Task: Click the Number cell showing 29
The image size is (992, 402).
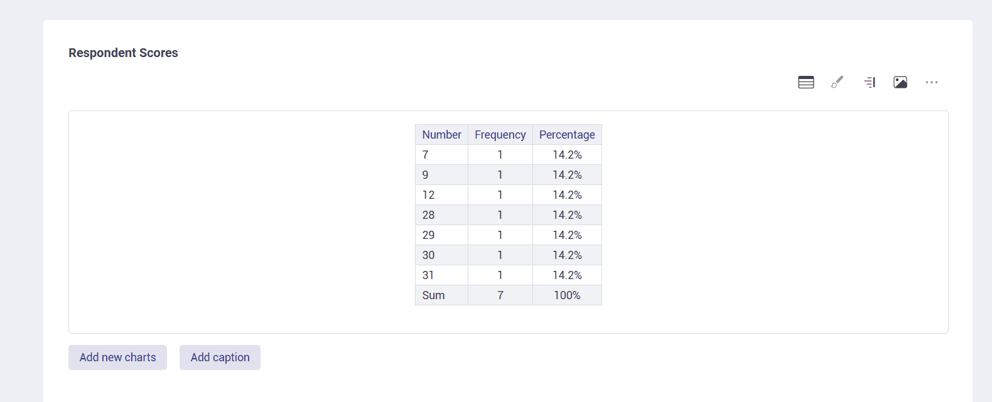Action: (441, 235)
